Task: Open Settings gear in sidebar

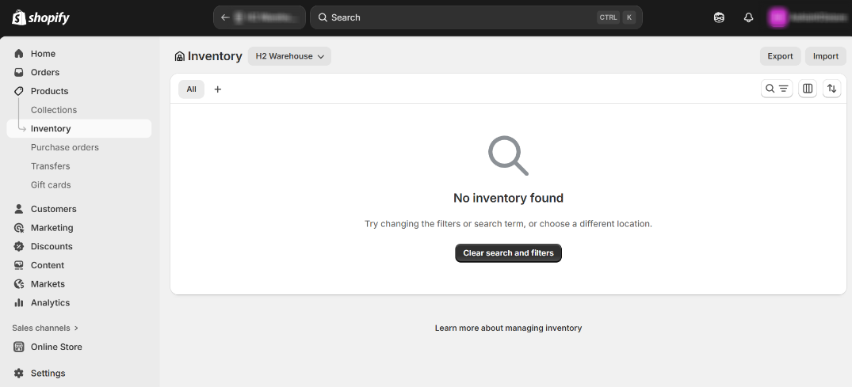Action: pos(48,374)
